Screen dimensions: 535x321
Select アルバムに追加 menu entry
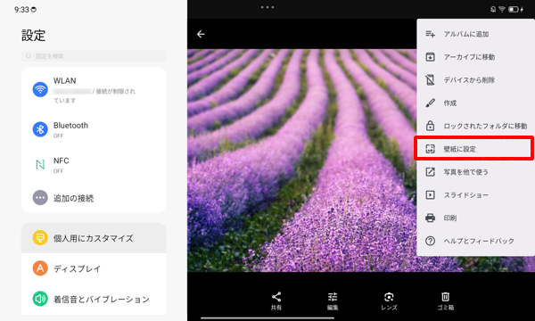[x=466, y=34]
